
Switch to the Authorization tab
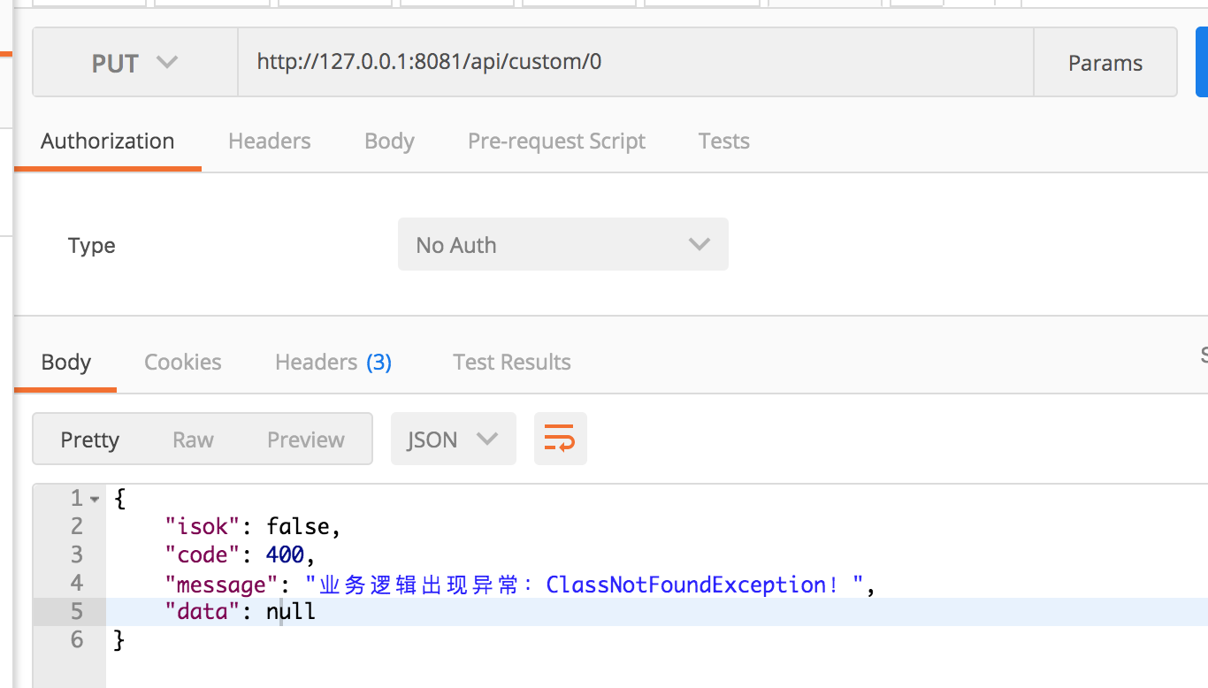pyautogui.click(x=108, y=141)
